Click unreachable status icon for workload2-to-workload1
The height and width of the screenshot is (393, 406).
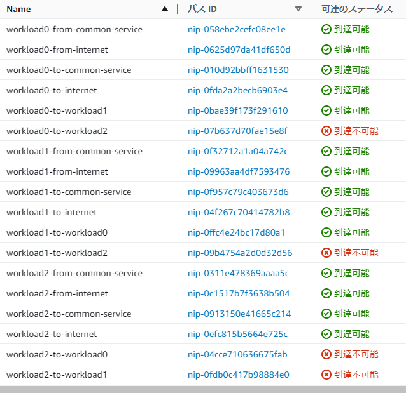tap(326, 375)
